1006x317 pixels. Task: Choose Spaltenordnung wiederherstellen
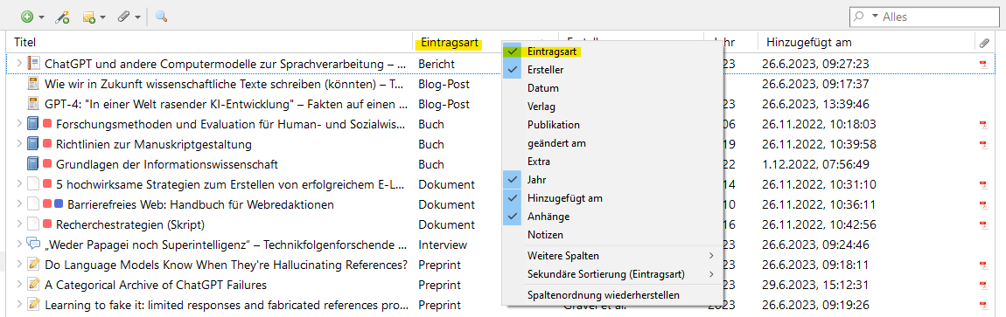click(x=612, y=295)
